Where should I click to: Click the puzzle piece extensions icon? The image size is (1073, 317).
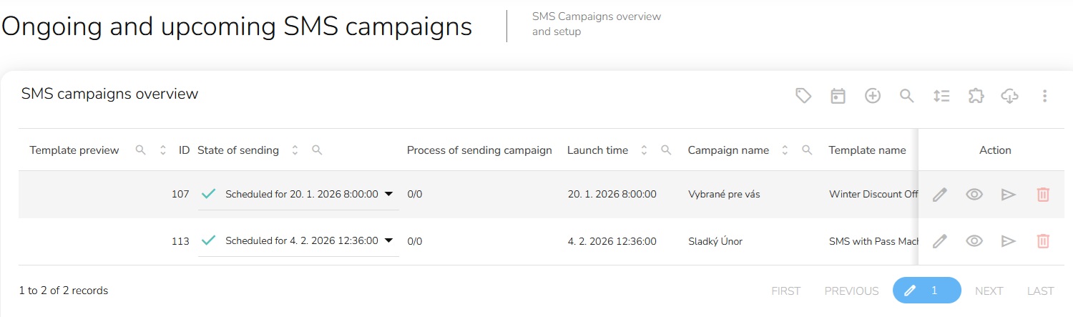pos(976,96)
